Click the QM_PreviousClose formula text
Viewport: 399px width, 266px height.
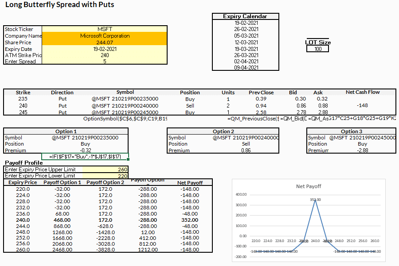(x=253, y=119)
